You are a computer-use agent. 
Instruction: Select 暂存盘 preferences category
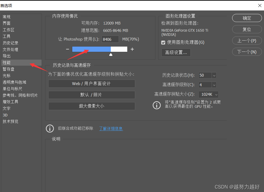coord(21,69)
